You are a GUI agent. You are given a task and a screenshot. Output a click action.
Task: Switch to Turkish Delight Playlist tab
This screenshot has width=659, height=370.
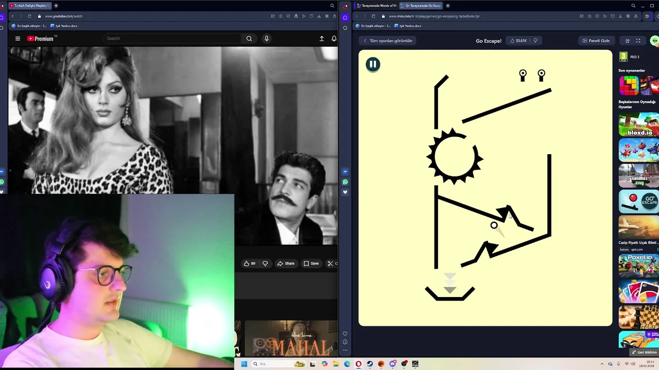coord(29,6)
